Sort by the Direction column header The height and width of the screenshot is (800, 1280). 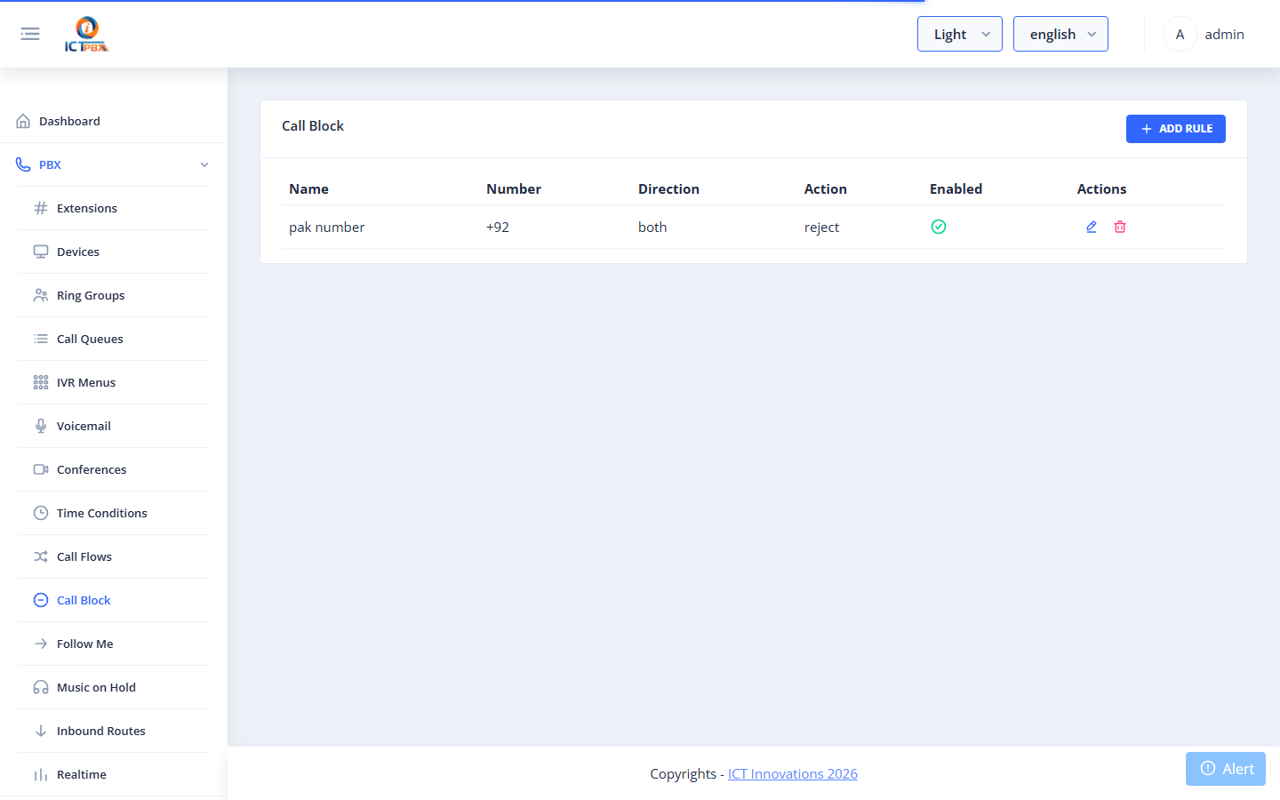pos(668,188)
